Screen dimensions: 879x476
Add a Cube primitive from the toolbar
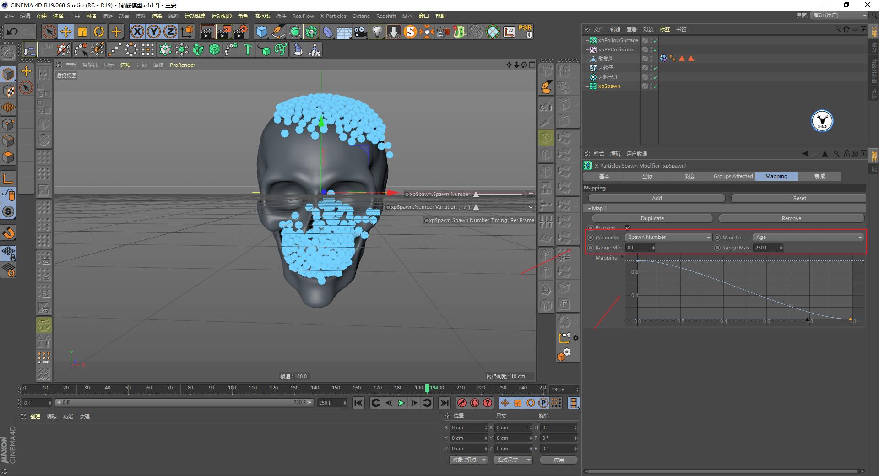point(262,32)
